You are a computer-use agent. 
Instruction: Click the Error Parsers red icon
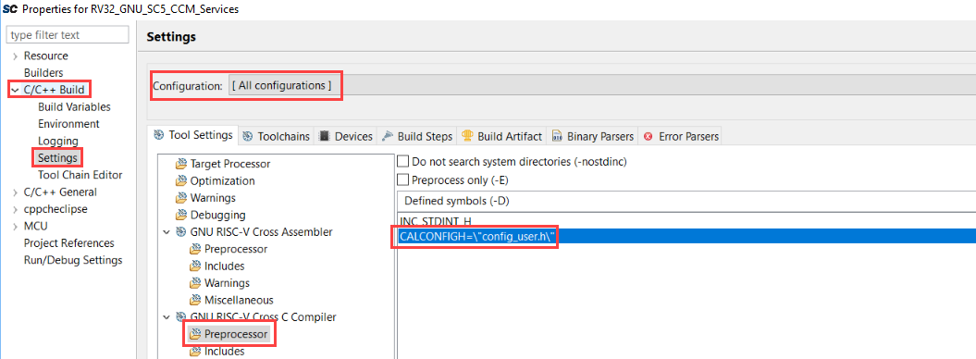tap(648, 136)
